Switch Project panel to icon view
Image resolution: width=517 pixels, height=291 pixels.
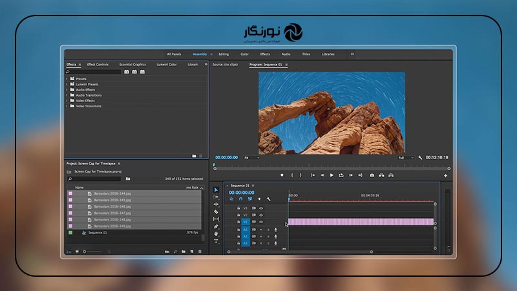tap(77, 252)
